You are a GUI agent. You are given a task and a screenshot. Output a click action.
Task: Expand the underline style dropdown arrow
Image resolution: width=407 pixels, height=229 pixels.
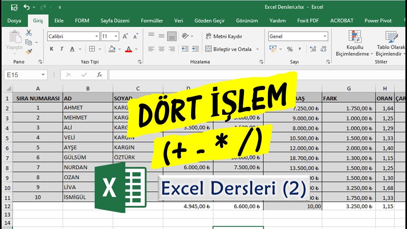(x=80, y=49)
